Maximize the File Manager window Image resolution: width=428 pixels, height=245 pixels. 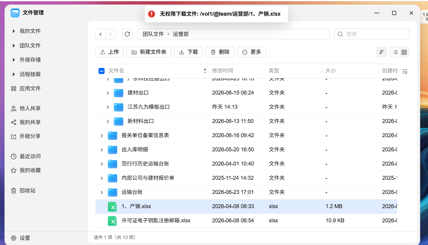394,13
